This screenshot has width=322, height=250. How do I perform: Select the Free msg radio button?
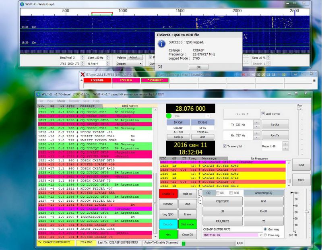tap(265, 235)
